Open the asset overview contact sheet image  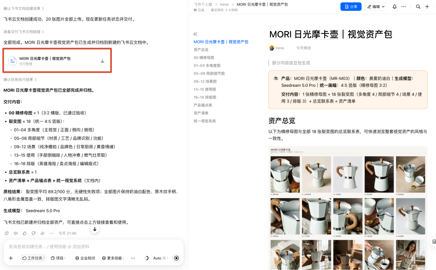point(348,208)
